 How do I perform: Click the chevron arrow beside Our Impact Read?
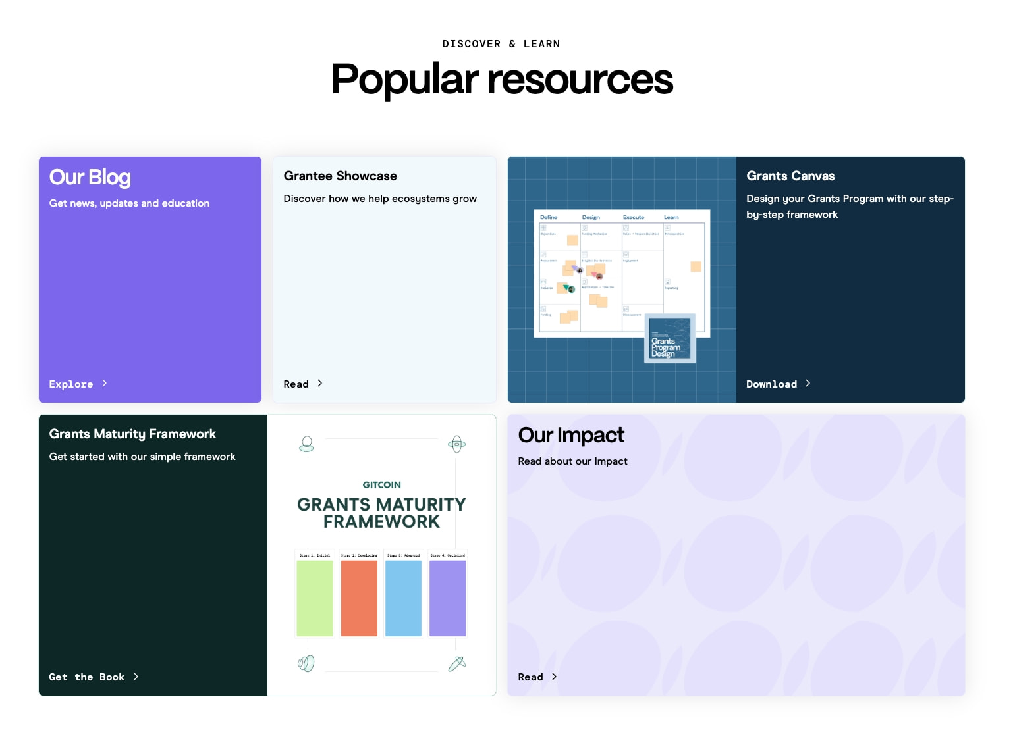pos(555,677)
